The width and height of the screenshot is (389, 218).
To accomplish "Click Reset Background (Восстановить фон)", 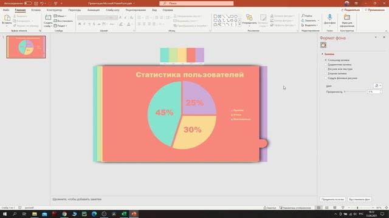I will pyautogui.click(x=359, y=199).
